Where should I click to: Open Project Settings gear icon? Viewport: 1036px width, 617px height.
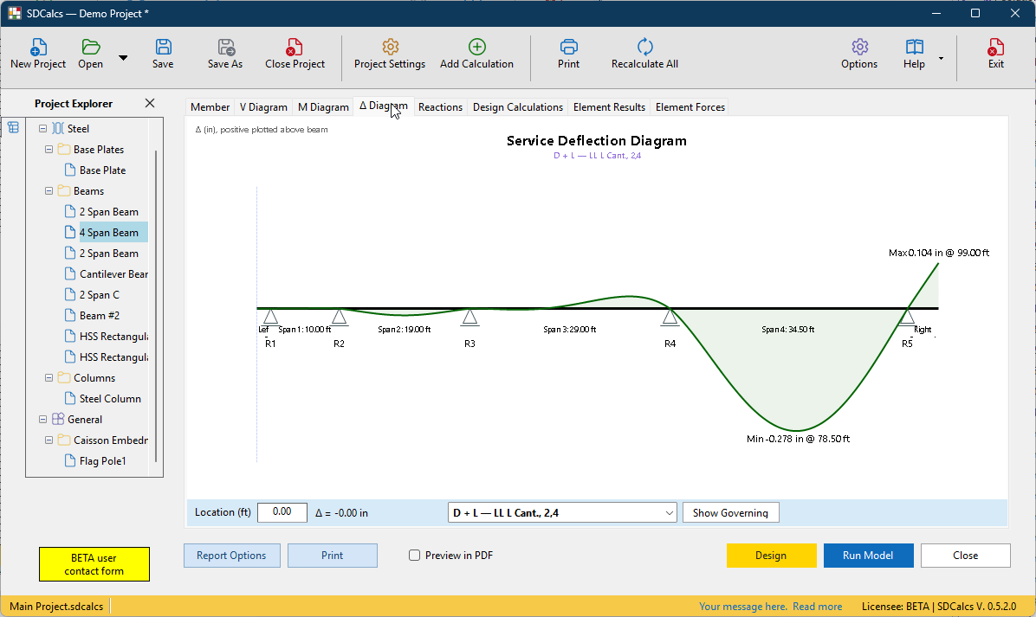pos(391,48)
